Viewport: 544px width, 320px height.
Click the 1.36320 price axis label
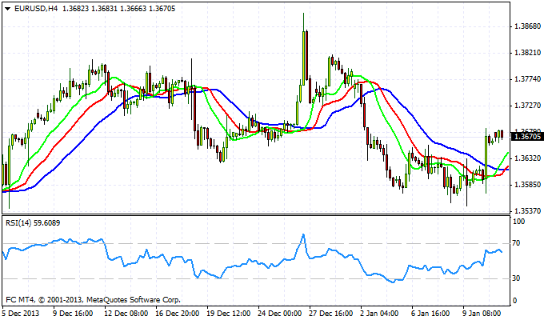528,158
